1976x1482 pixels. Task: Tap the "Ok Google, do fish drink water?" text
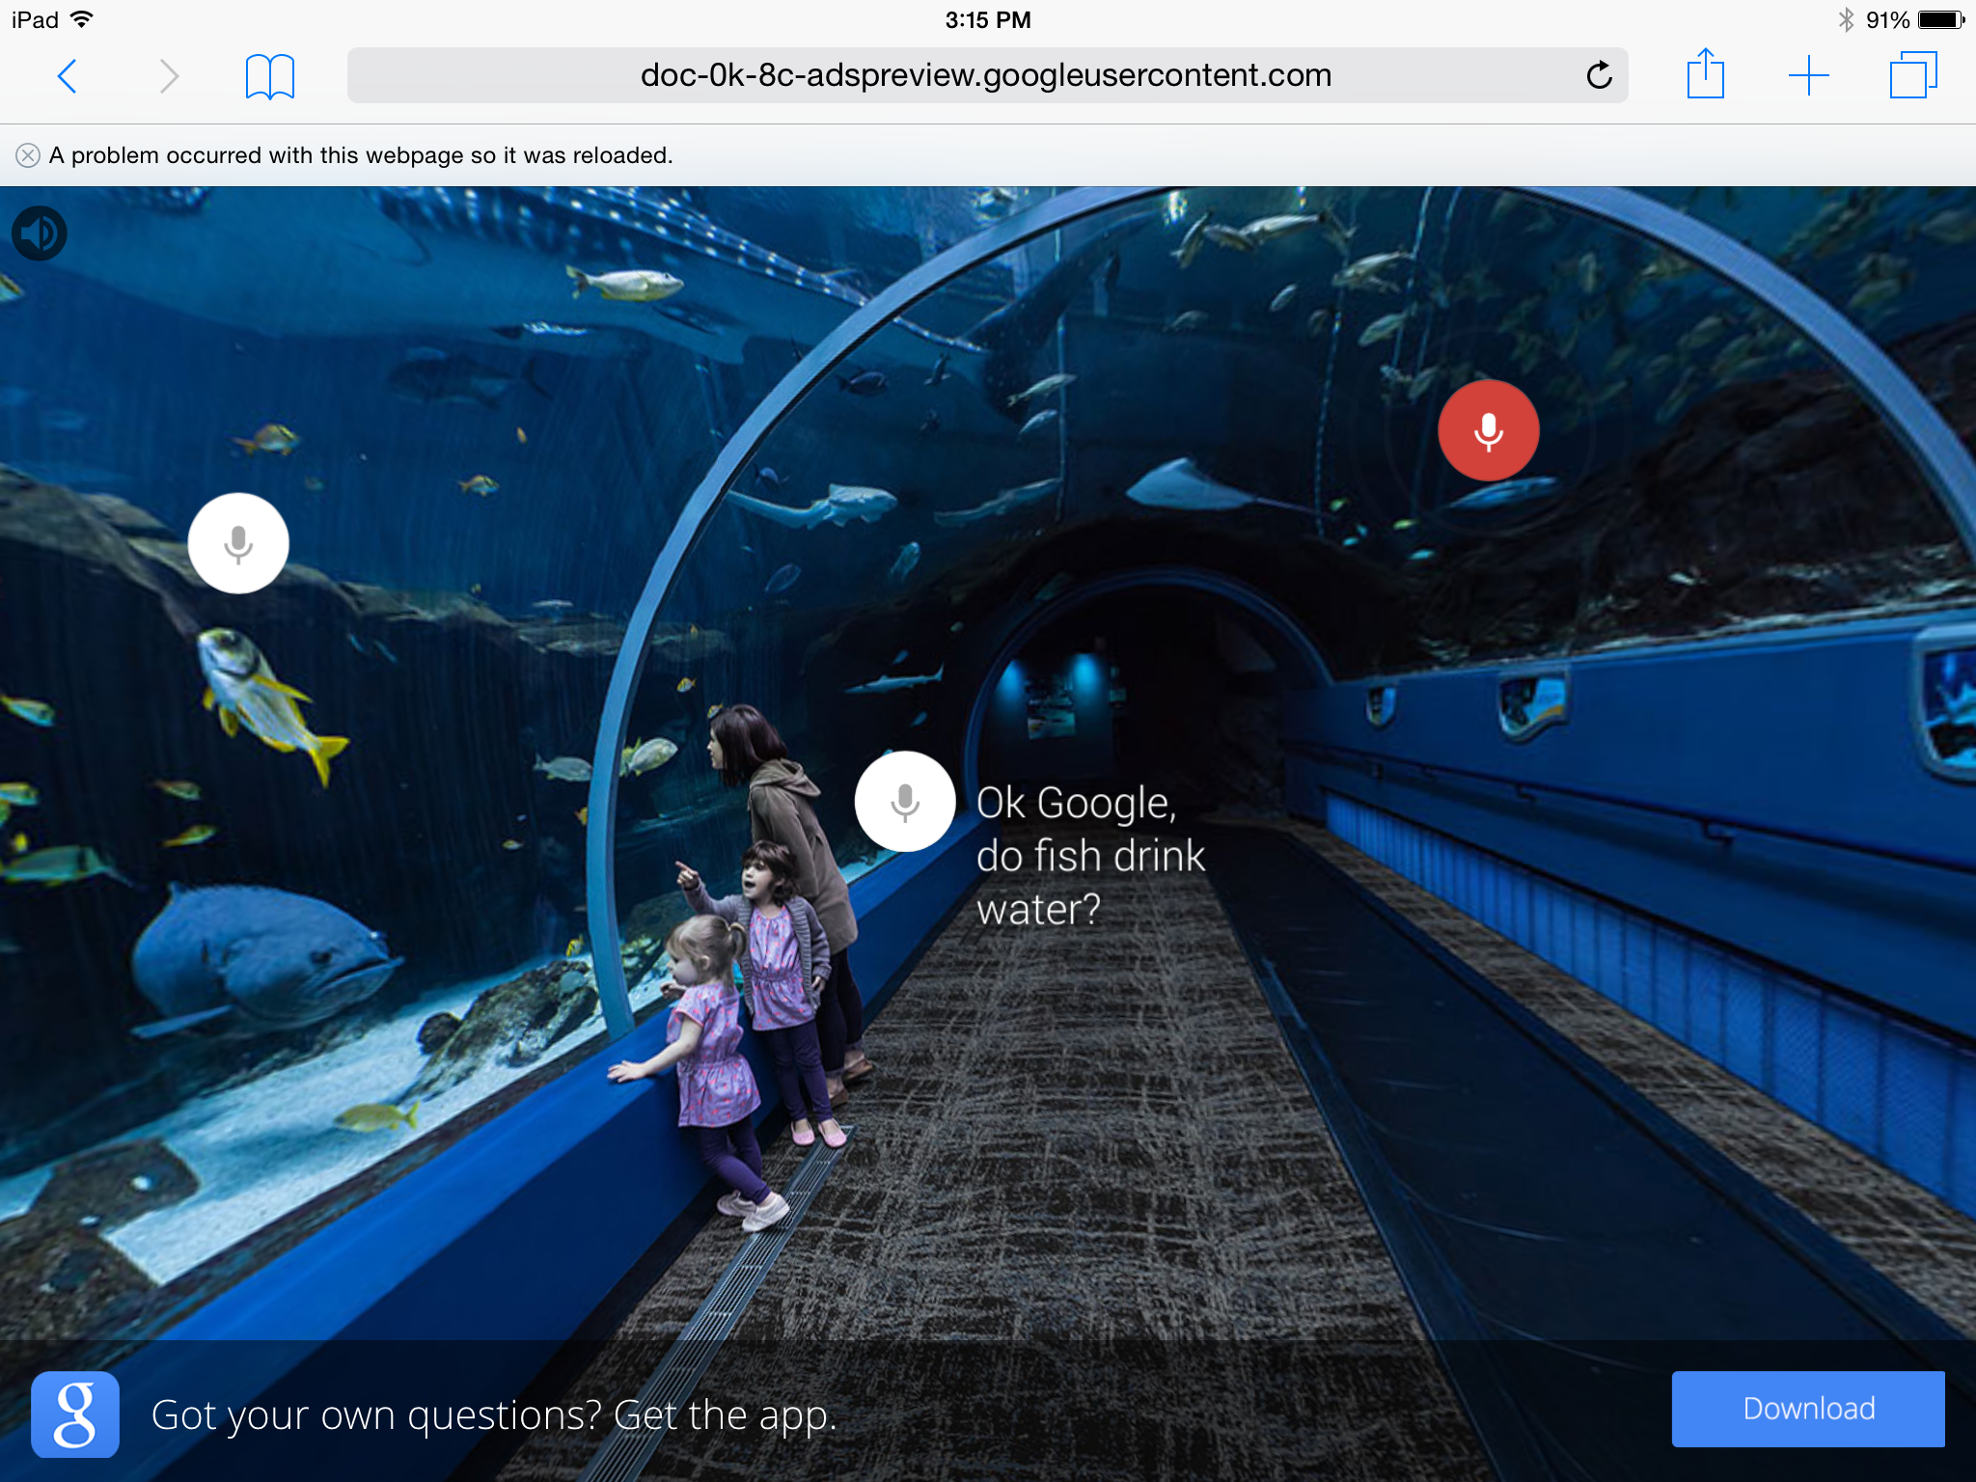1090,856
